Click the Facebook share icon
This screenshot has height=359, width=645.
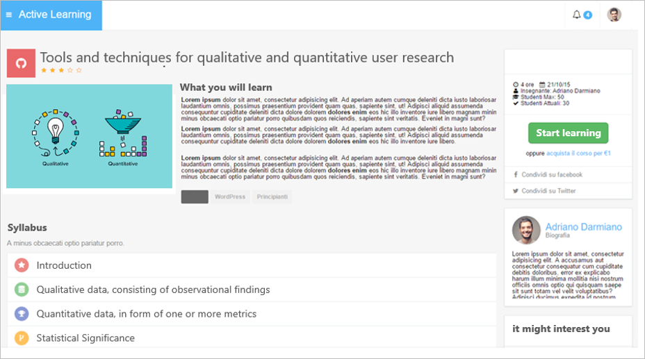(515, 175)
